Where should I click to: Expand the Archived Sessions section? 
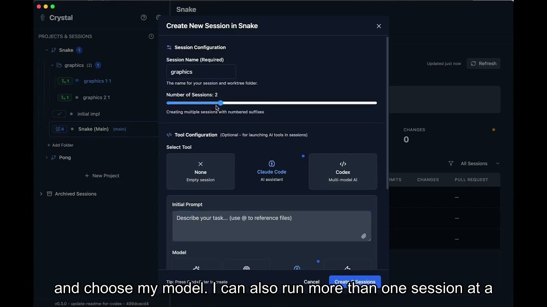(x=41, y=194)
